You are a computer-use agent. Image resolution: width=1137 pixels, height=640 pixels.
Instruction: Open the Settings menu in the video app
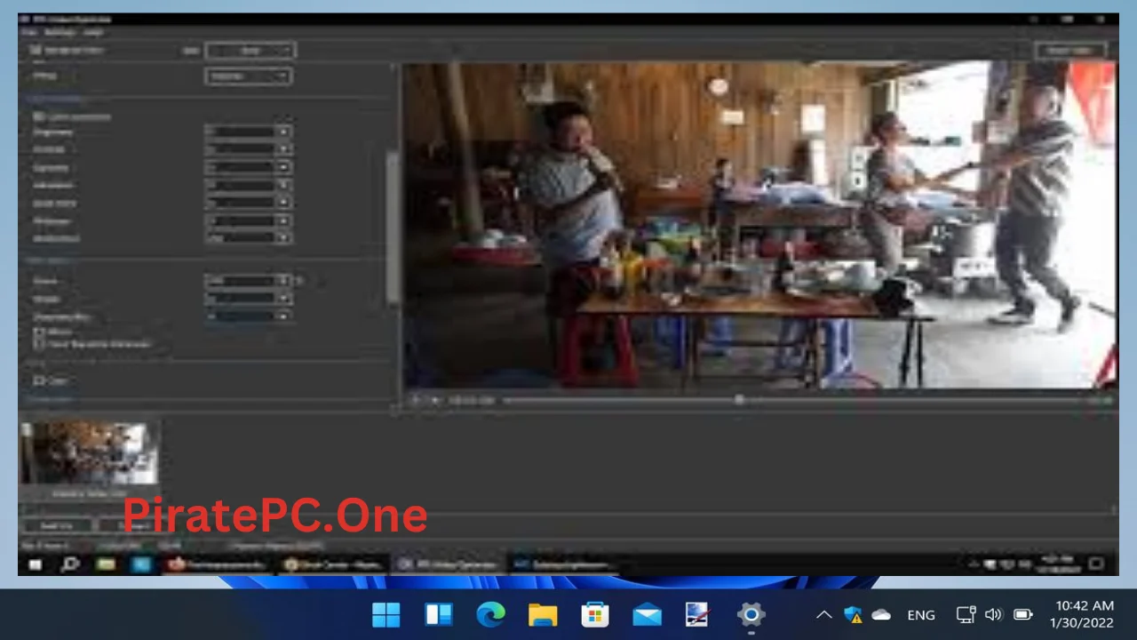(59, 32)
